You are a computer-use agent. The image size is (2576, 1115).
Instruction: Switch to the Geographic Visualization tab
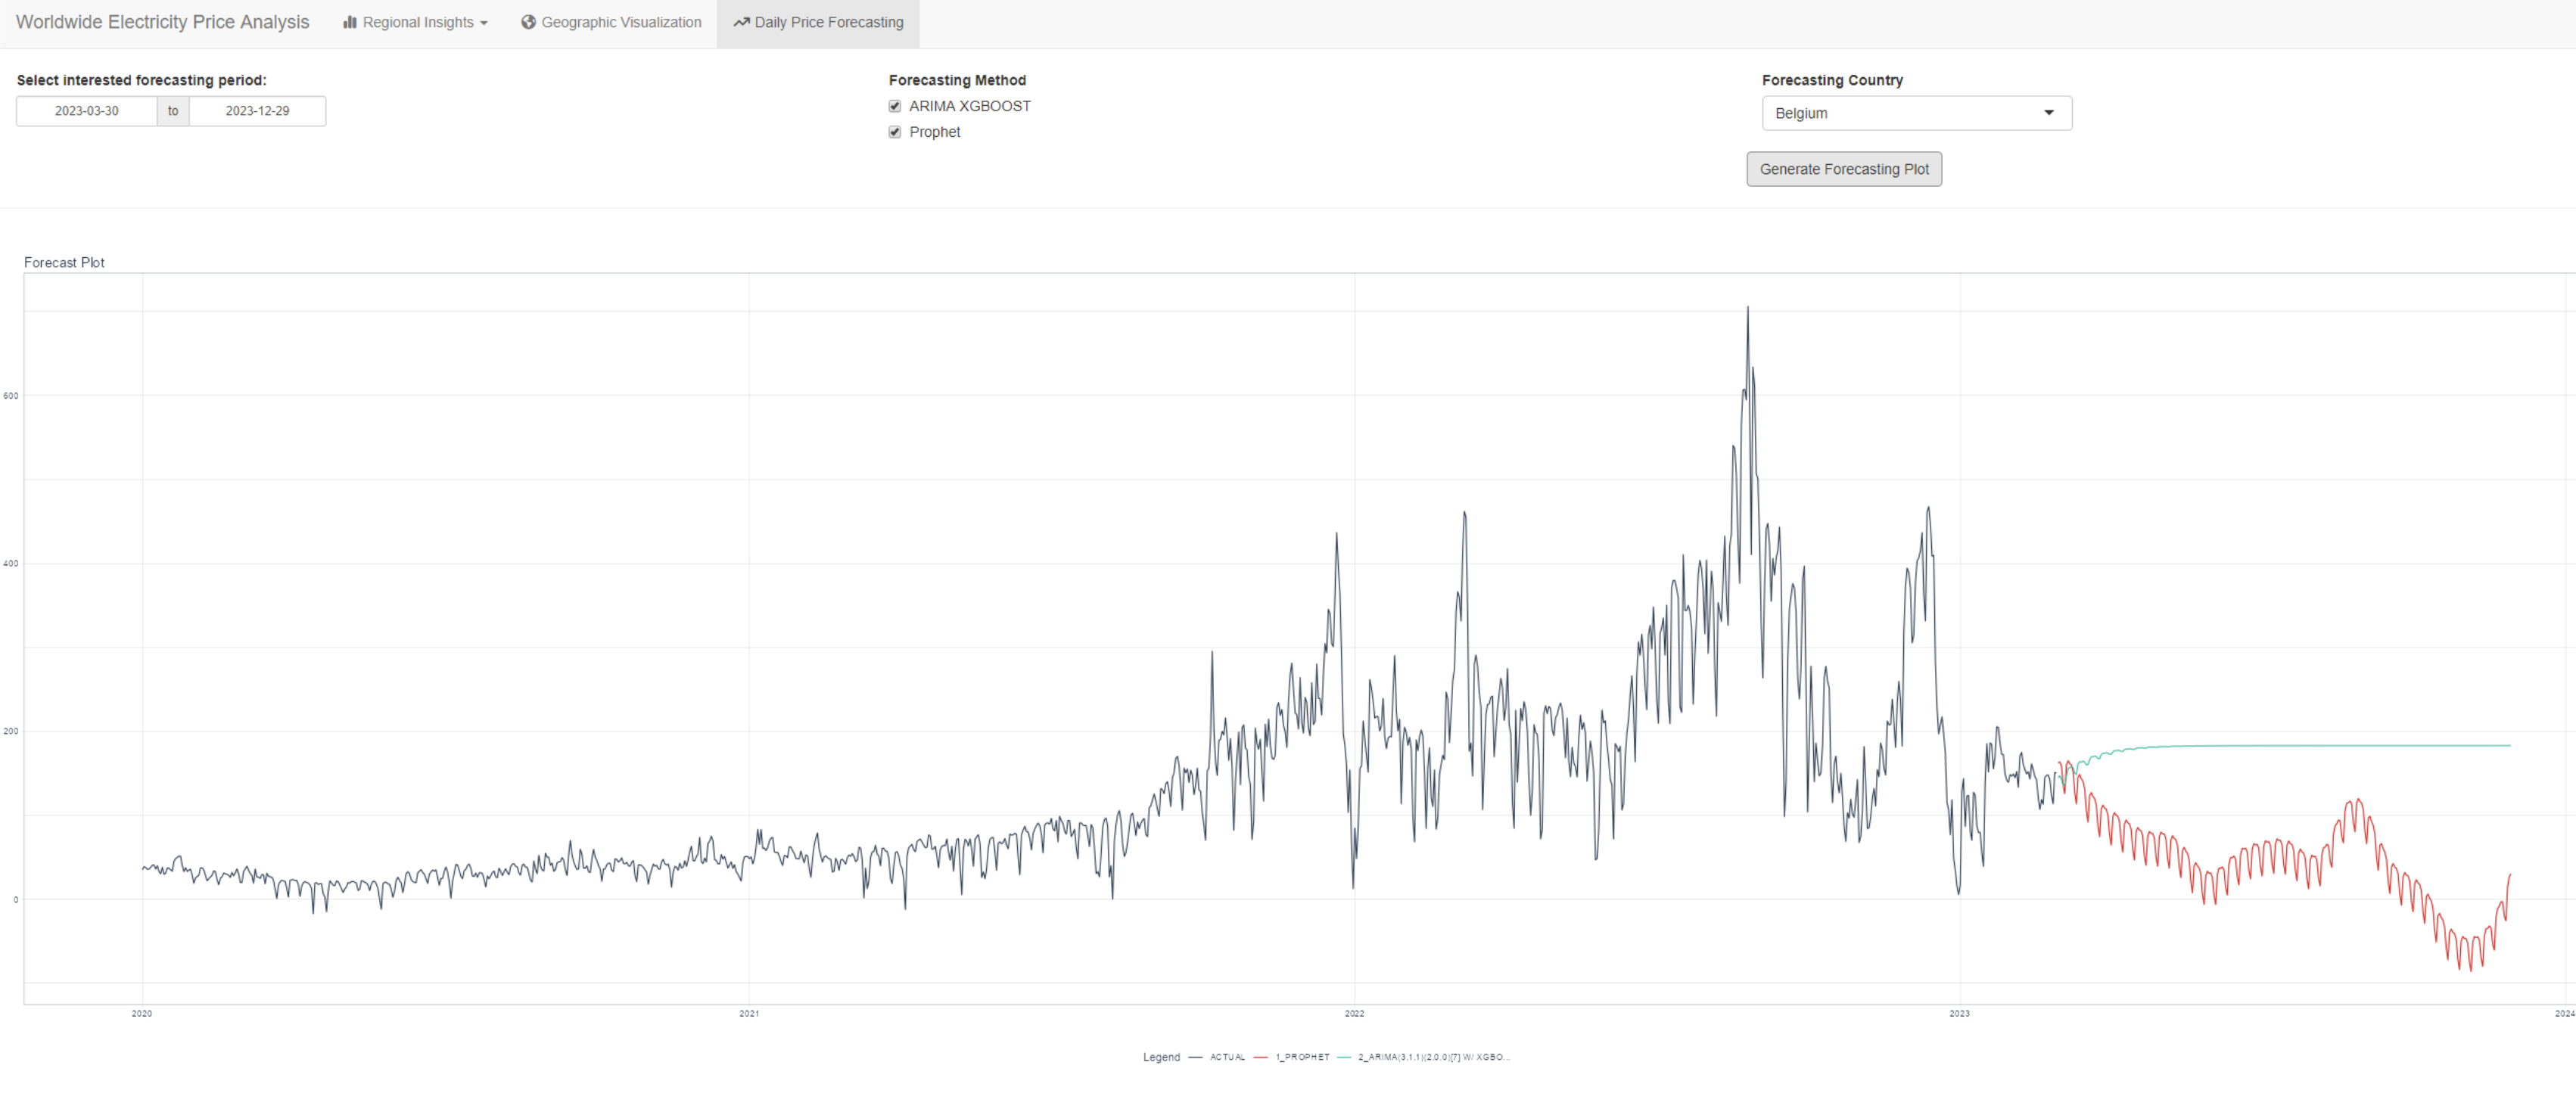pos(611,22)
